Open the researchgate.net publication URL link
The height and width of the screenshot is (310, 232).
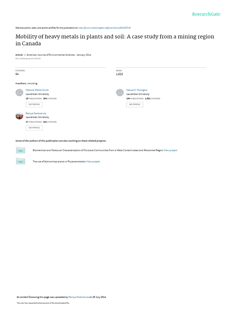pyautogui.click(x=105, y=28)
